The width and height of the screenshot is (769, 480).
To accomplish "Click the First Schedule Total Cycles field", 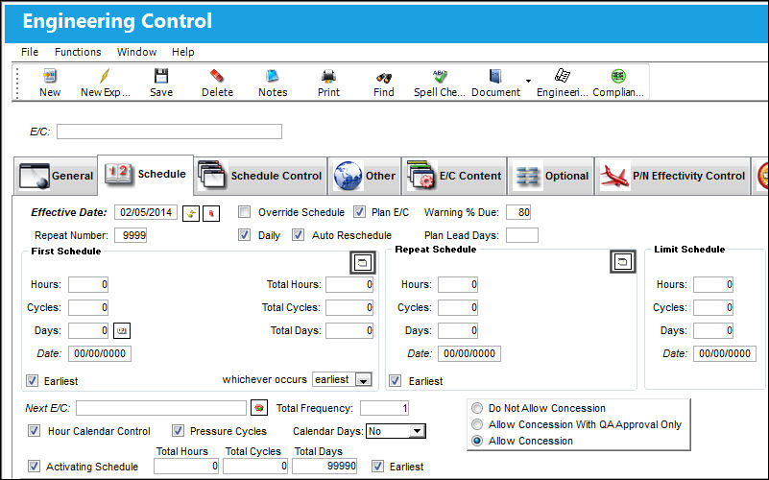I will pyautogui.click(x=349, y=307).
